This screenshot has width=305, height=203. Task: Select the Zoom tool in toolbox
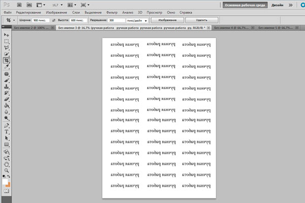click(7, 171)
